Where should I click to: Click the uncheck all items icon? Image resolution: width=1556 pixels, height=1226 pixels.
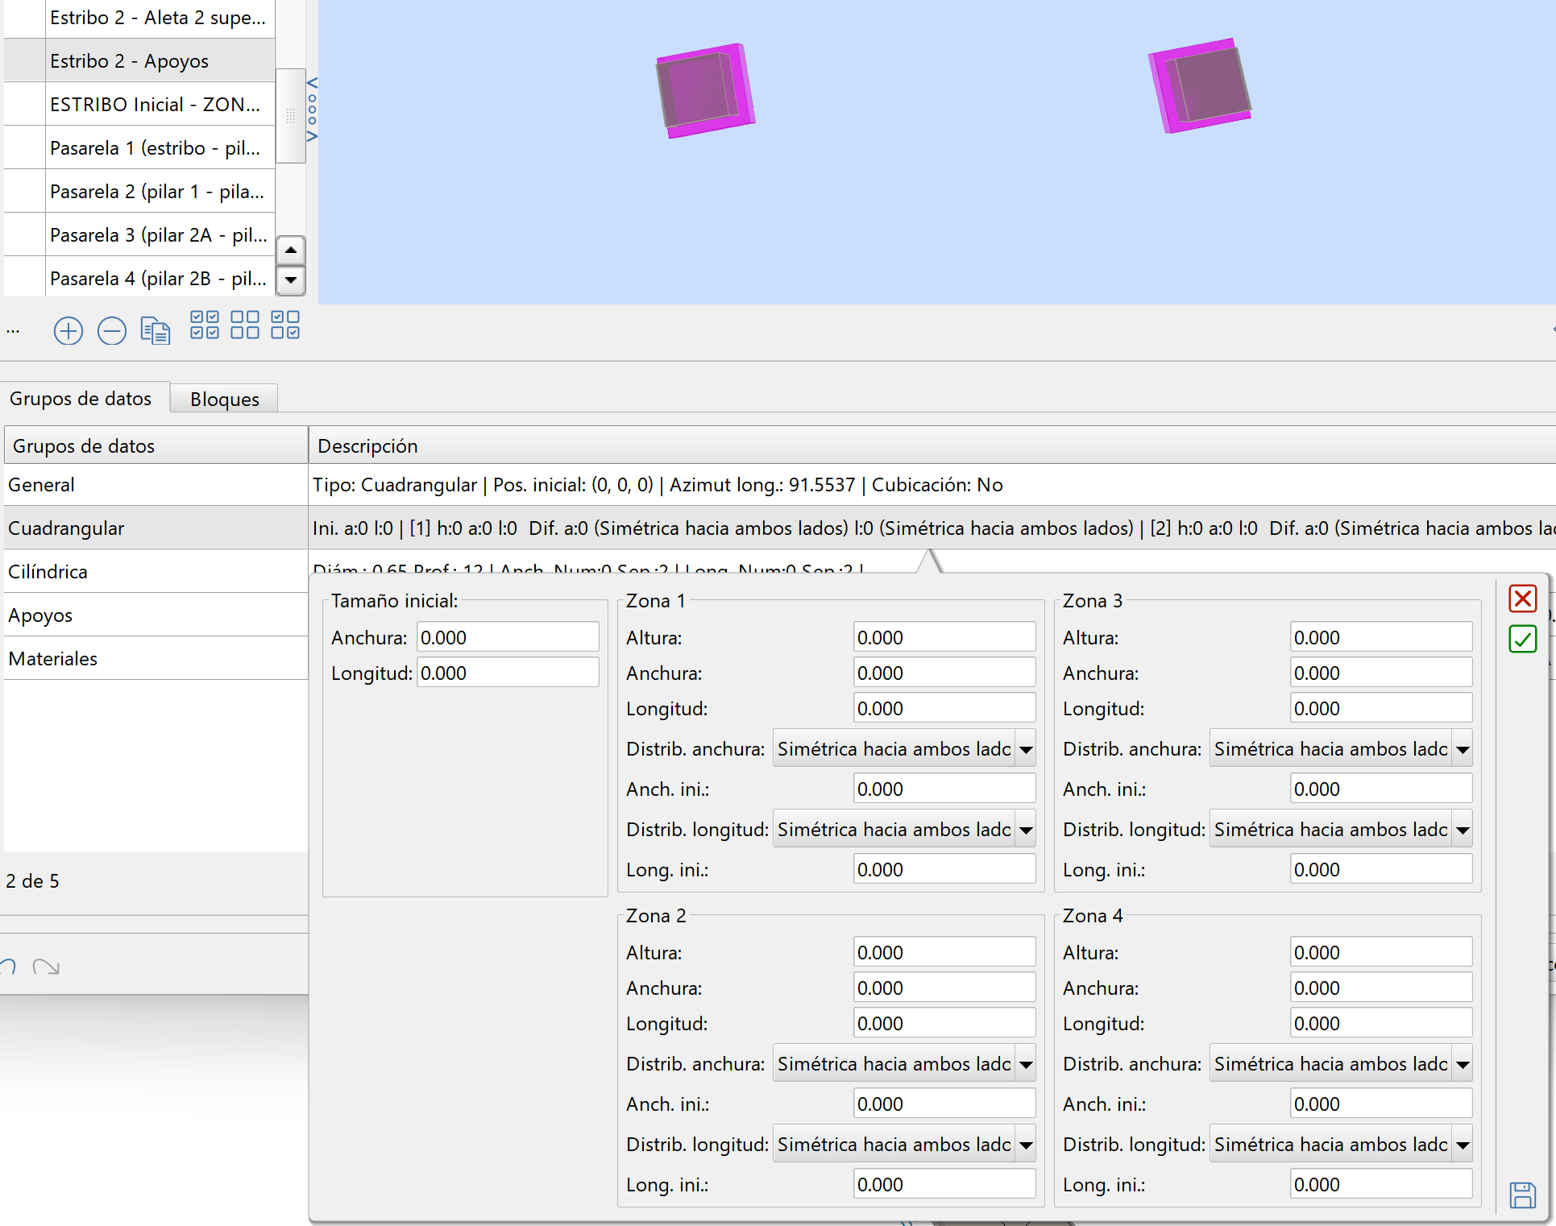tap(245, 325)
